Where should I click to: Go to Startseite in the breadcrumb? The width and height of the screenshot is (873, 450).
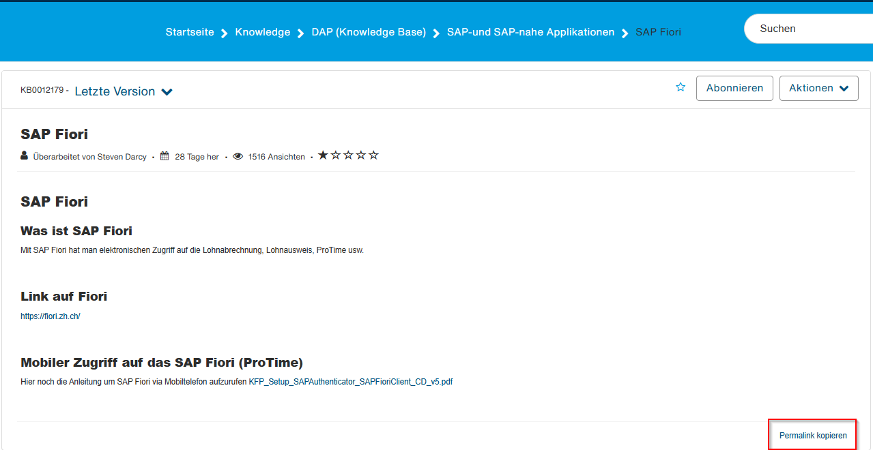[x=190, y=32]
